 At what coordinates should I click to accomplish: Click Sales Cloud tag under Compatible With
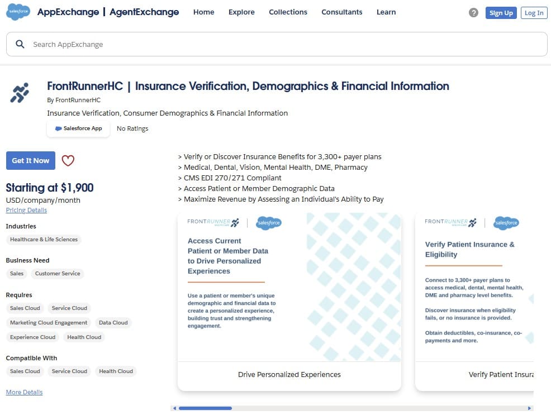tap(25, 371)
